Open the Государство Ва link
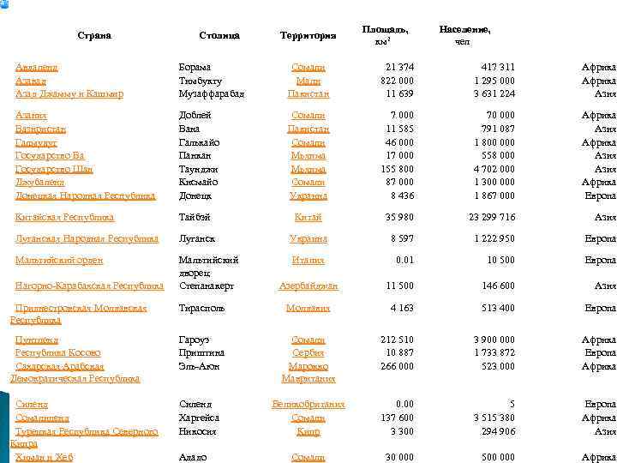The image size is (617, 463). pos(50,155)
